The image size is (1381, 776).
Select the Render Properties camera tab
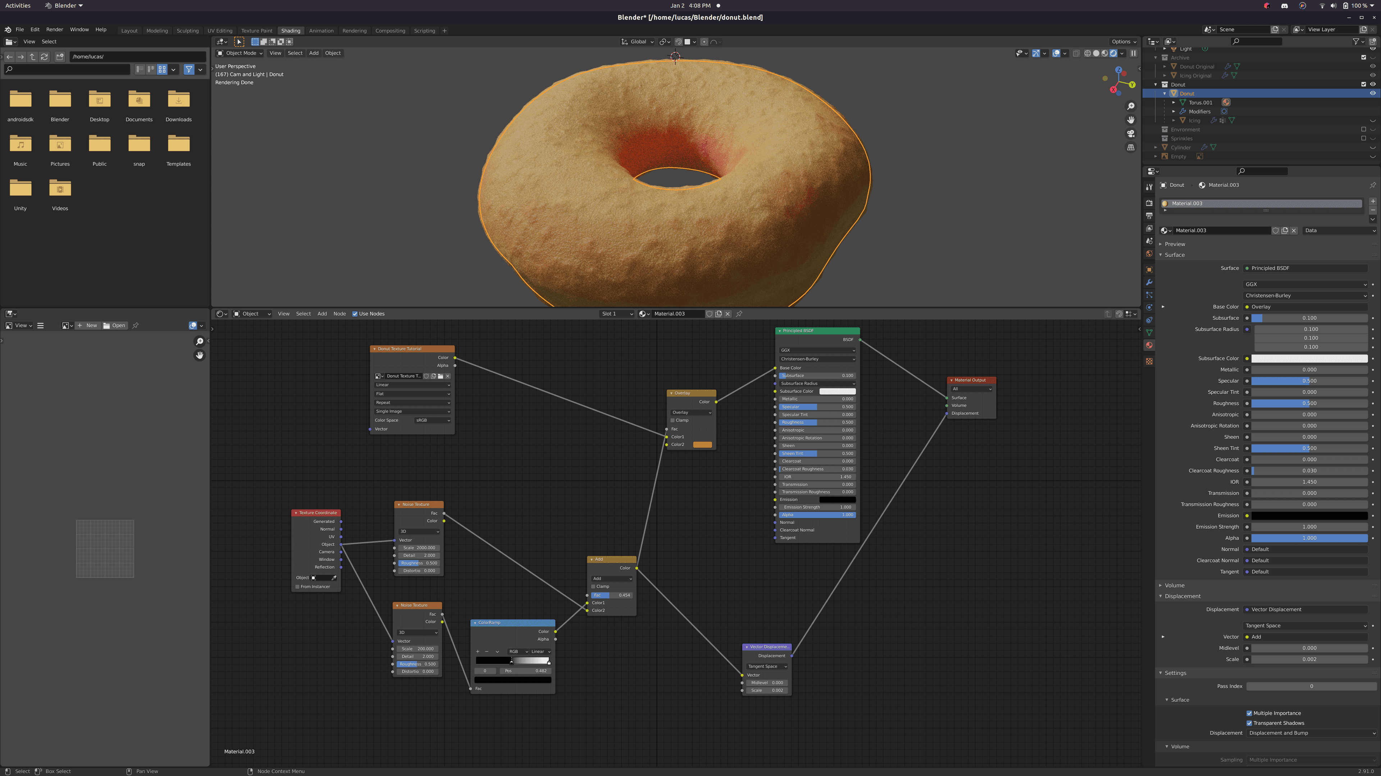coord(1149,203)
